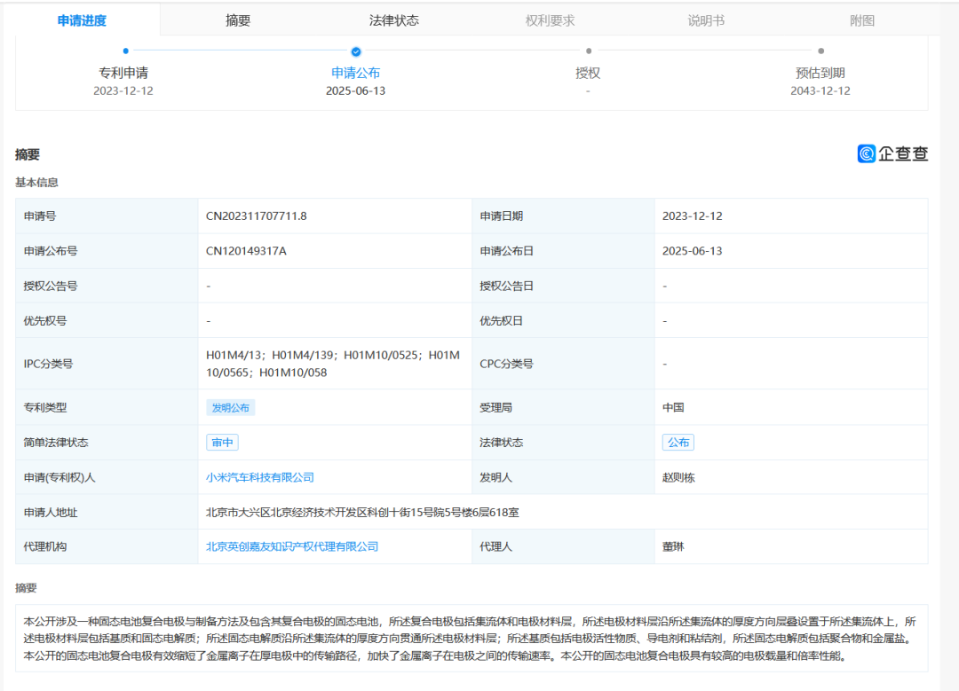Screen dimensions: 959x691
Task: Click the 简单法律状态 field label
Action: (56, 443)
